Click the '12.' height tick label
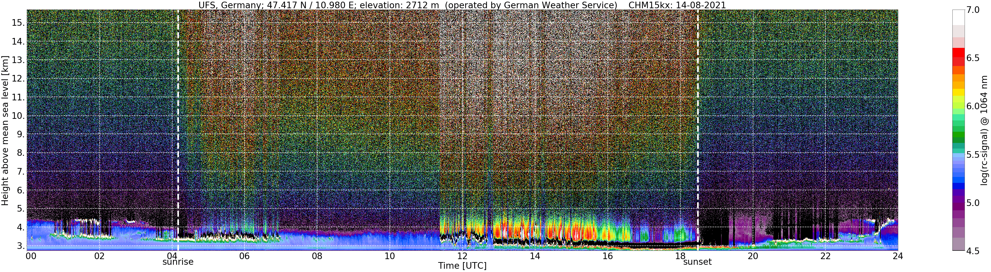The height and width of the screenshot is (272, 991). click(x=18, y=79)
